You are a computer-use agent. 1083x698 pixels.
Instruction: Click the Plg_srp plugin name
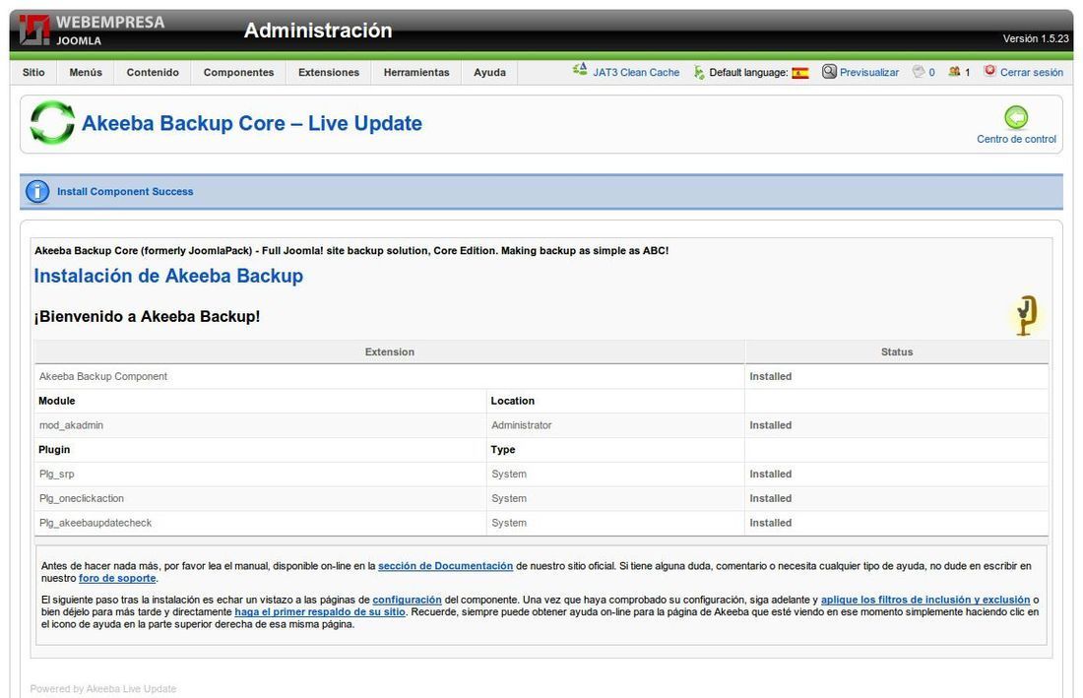click(x=57, y=475)
